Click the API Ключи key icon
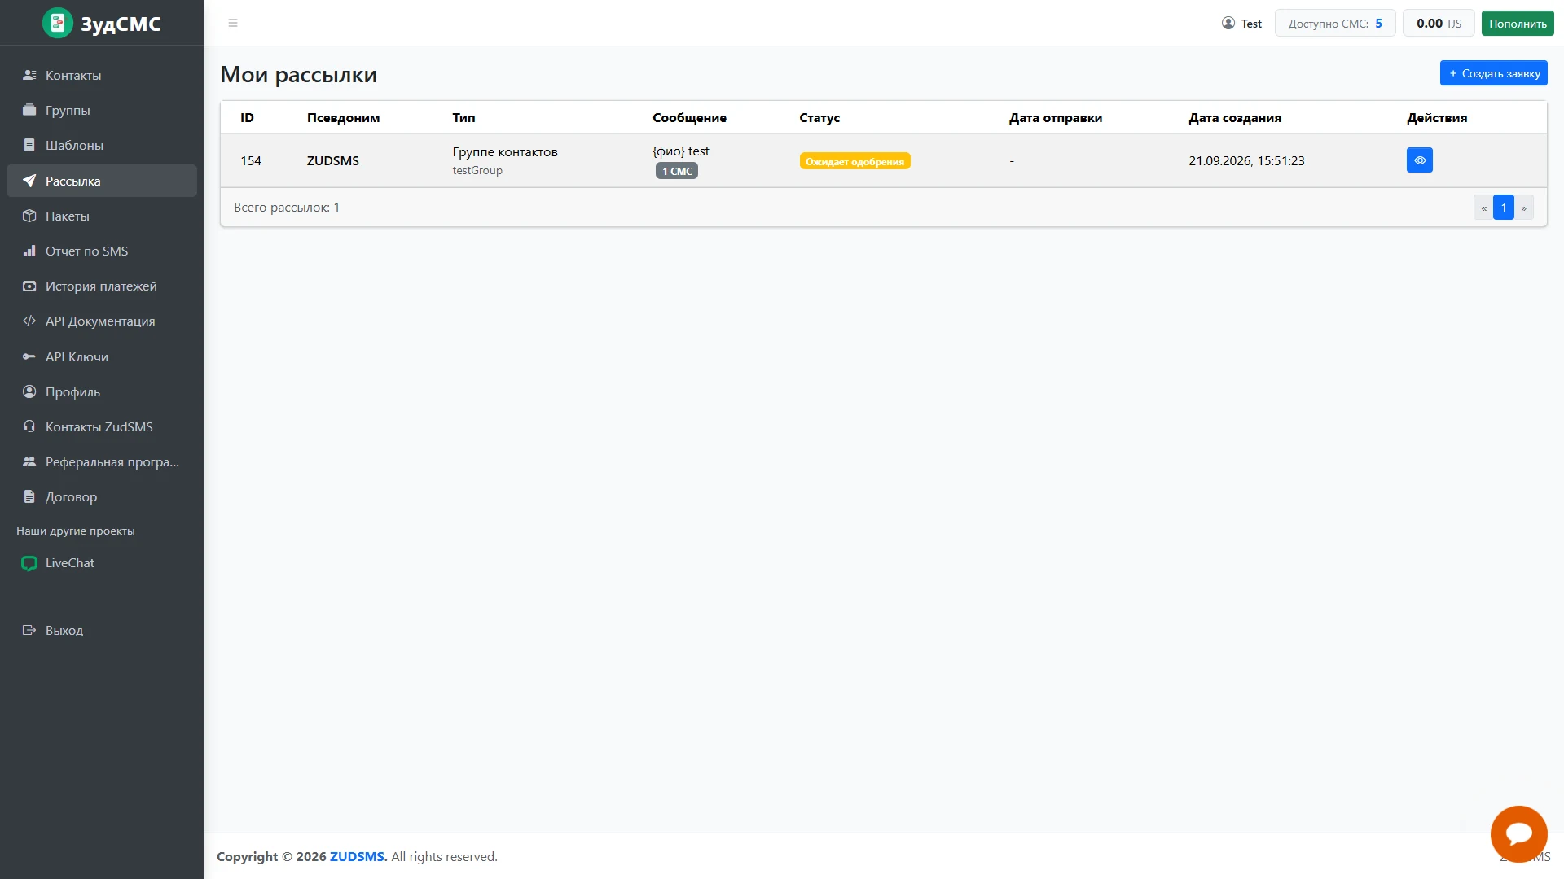The height and width of the screenshot is (879, 1564). coord(29,356)
